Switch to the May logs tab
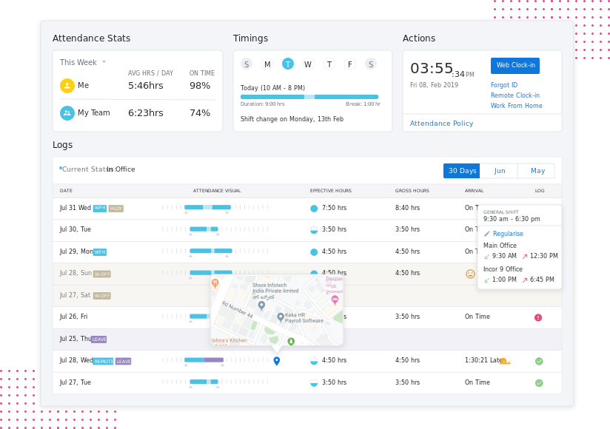 [537, 171]
